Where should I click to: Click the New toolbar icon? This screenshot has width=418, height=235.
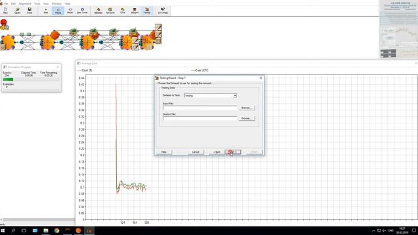5,10
